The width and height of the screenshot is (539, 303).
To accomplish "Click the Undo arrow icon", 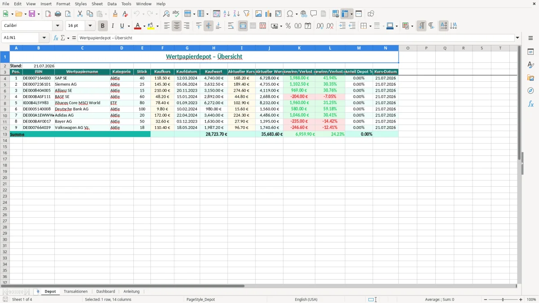I will [137, 14].
